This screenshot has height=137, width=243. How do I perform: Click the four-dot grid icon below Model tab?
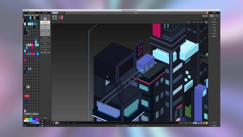coord(55,17)
